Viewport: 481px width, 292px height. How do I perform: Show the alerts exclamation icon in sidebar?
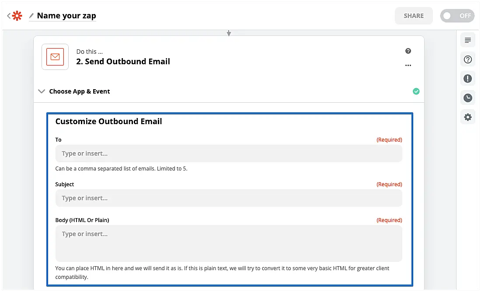coord(467,79)
